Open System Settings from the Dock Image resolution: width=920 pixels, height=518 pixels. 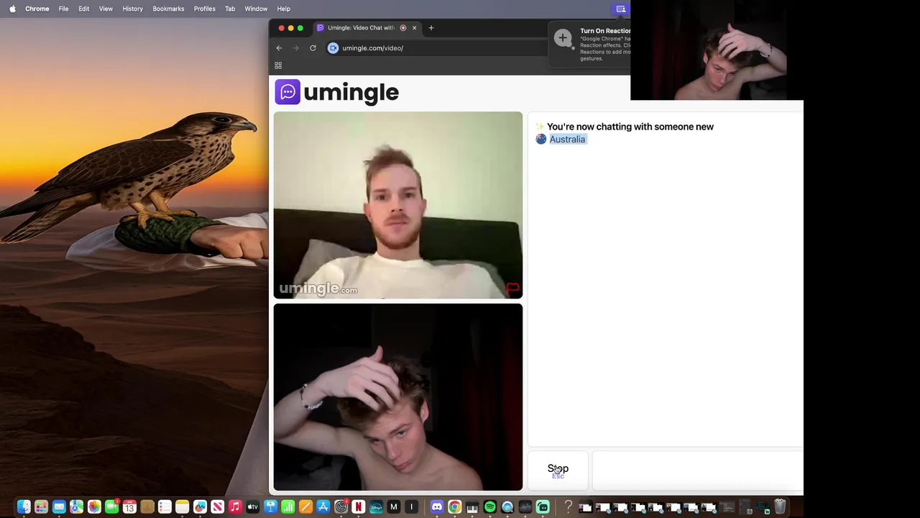point(341,507)
